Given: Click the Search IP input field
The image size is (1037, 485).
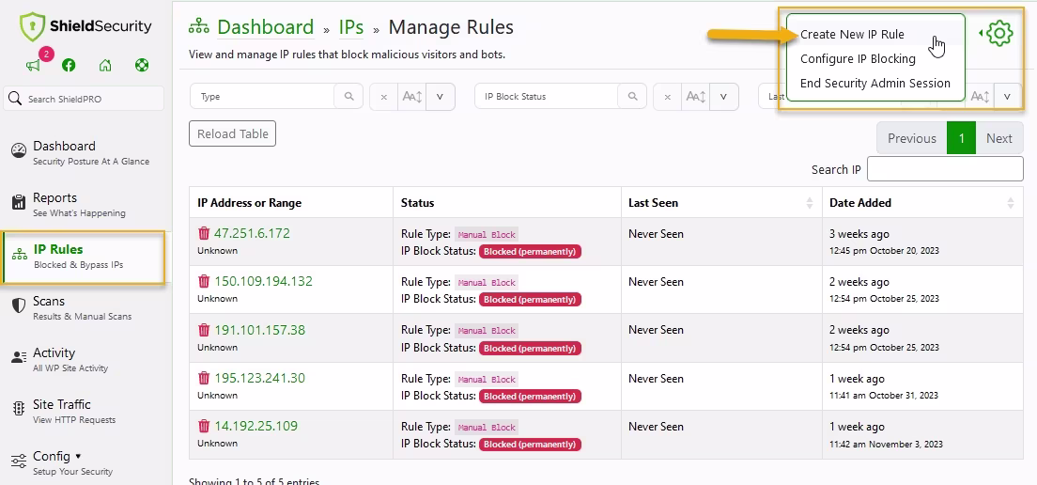Looking at the screenshot, I should (x=944, y=169).
